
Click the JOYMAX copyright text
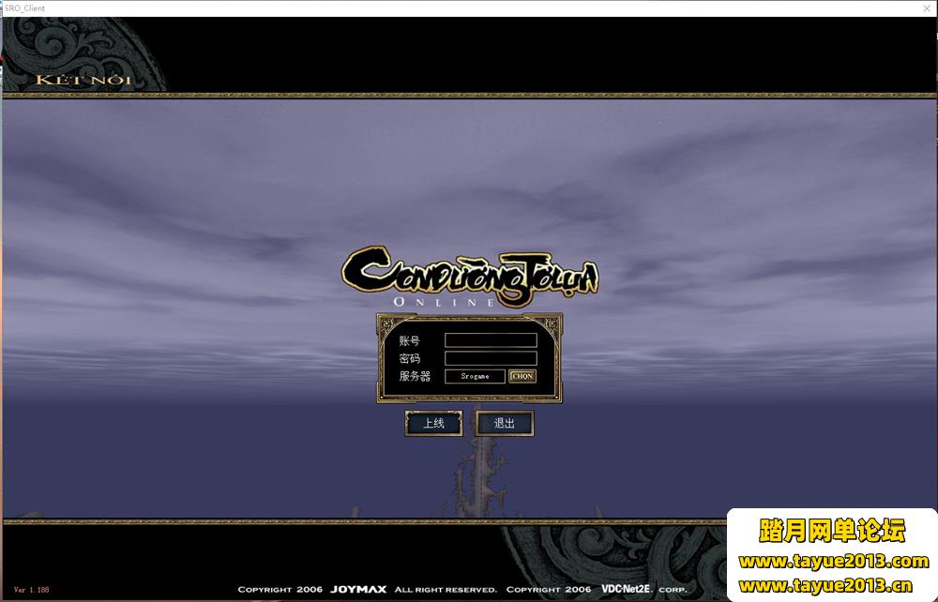point(358,590)
